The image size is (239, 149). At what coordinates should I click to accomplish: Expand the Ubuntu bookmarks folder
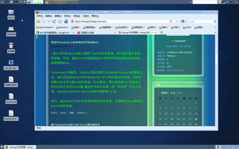(x=62, y=27)
